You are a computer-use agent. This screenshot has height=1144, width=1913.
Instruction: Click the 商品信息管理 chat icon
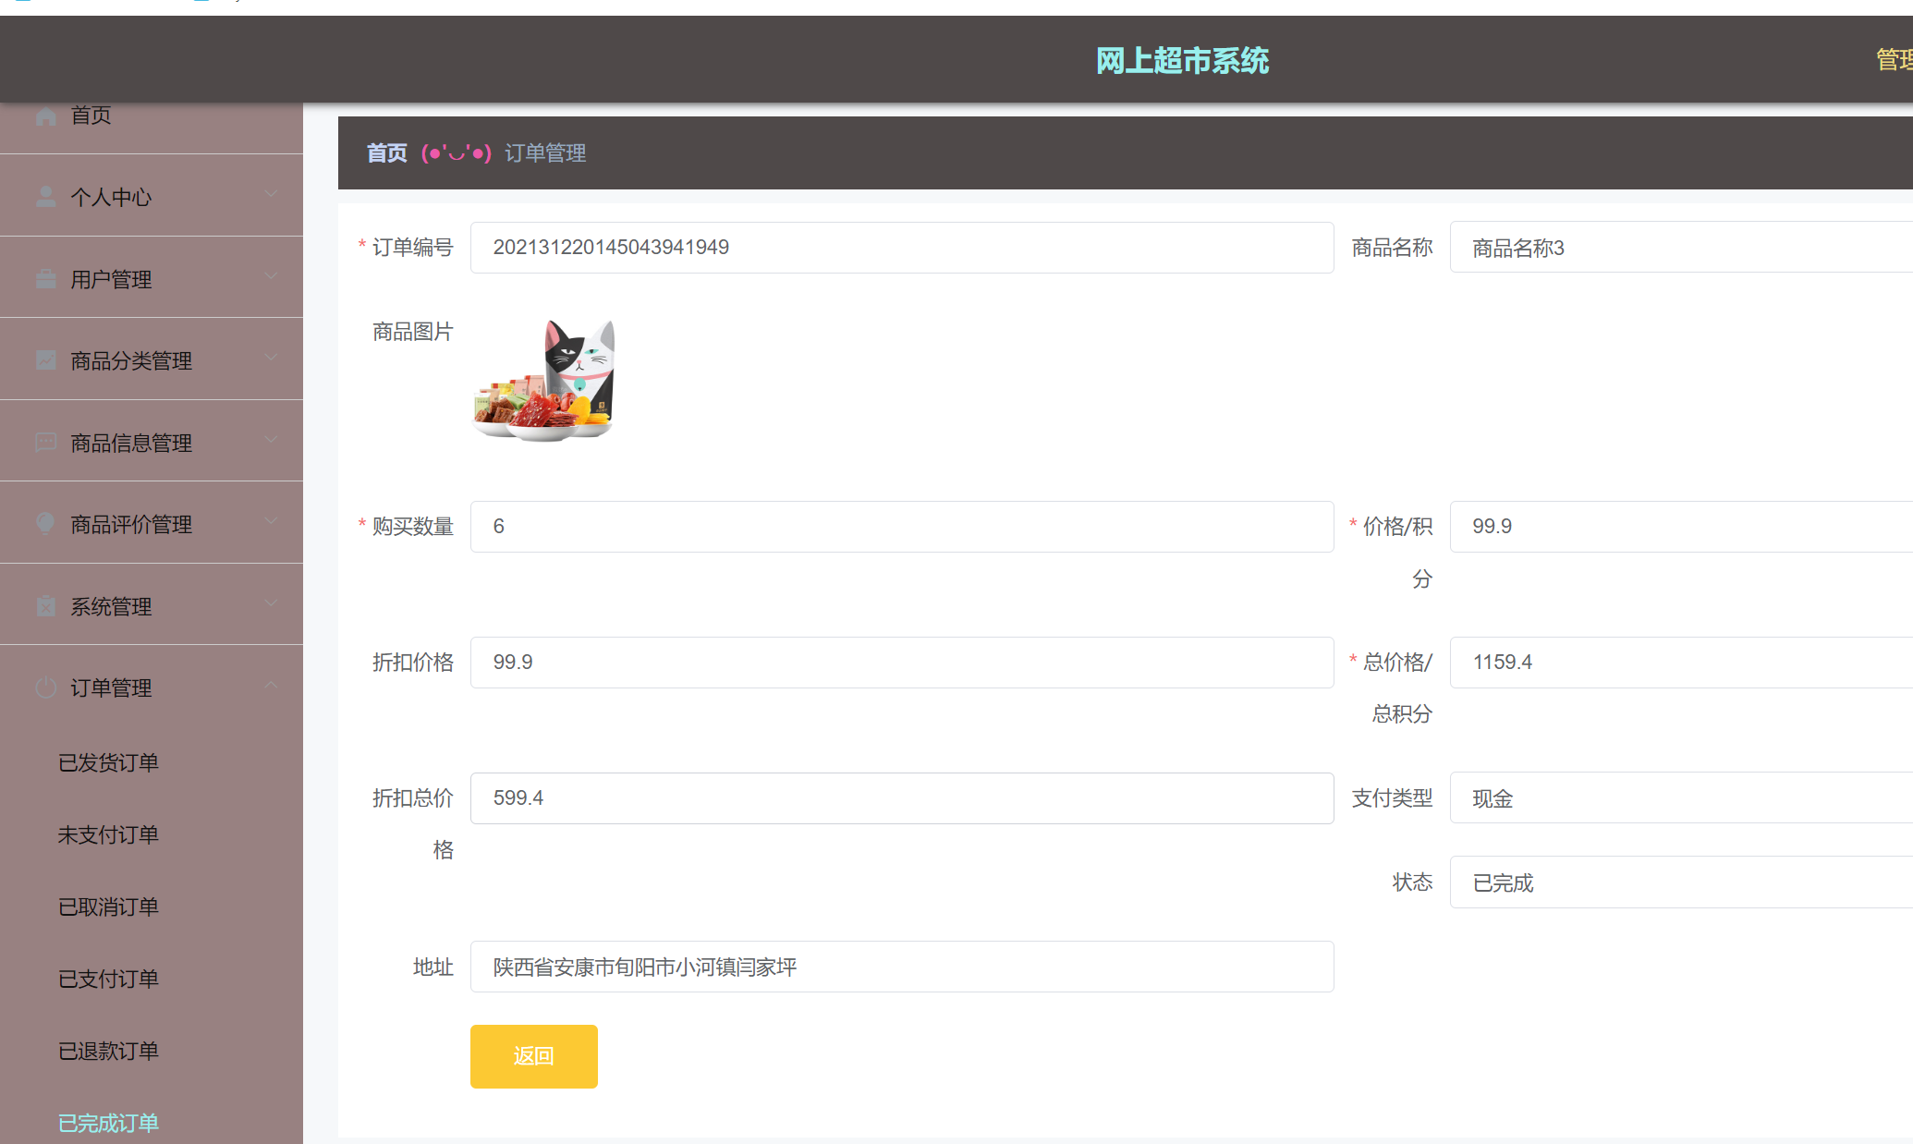click(x=45, y=441)
